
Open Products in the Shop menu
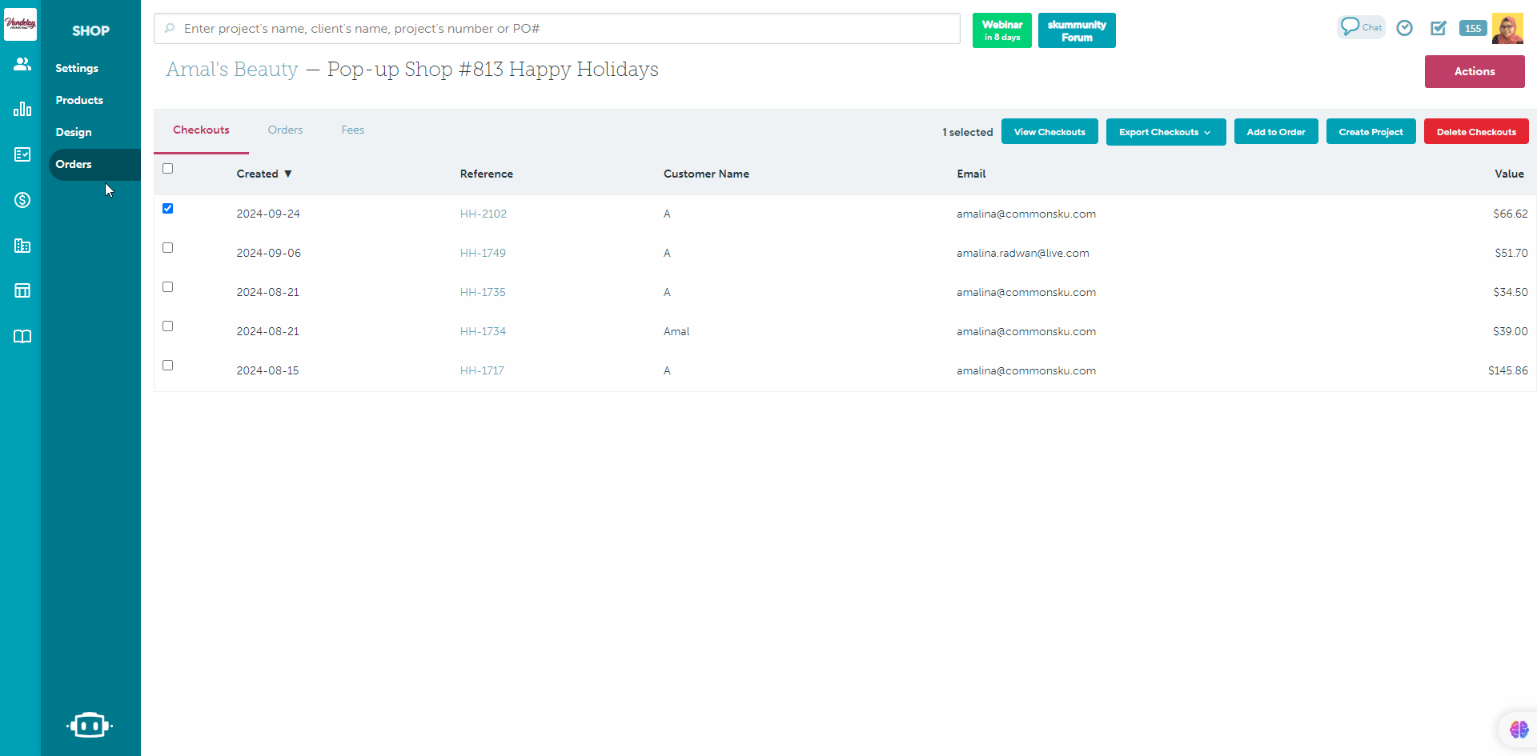pos(79,100)
